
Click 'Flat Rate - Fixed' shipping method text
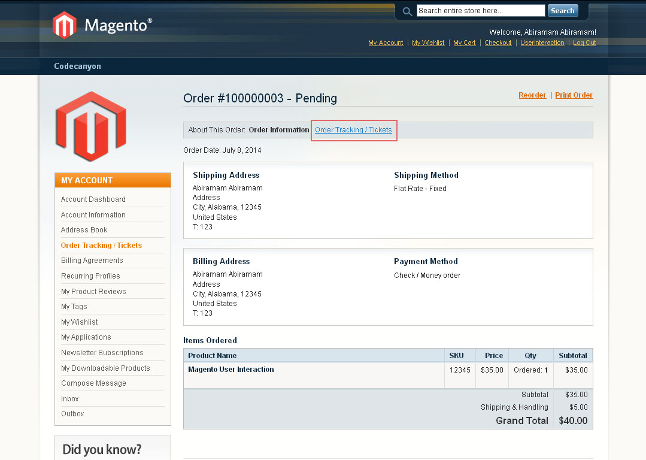point(420,188)
